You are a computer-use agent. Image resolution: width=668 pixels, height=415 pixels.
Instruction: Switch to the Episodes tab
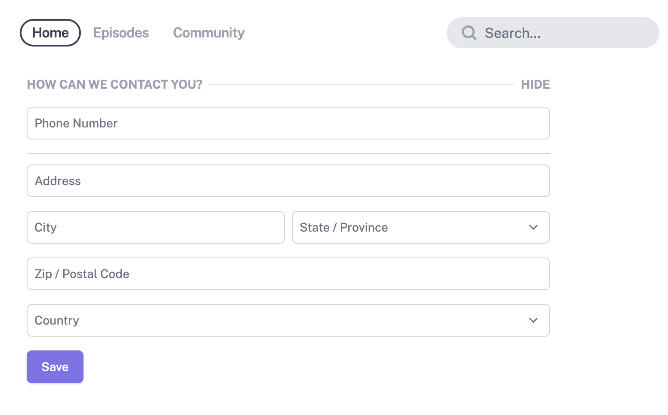(121, 33)
